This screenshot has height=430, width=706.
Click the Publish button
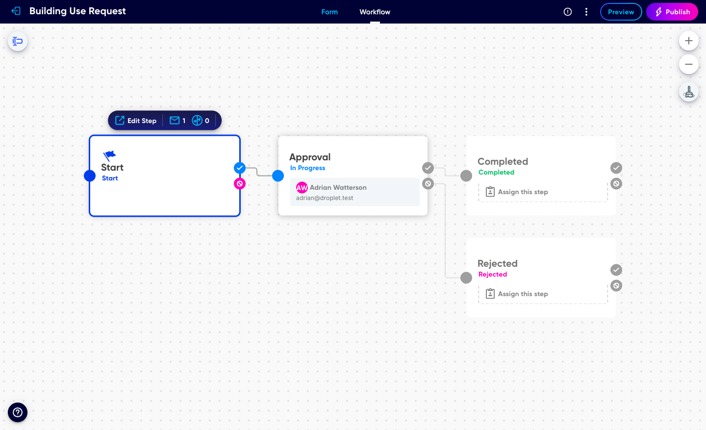[x=672, y=12]
